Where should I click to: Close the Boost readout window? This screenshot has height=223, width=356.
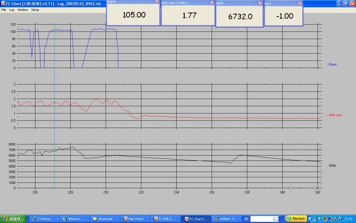(x=156, y=2)
